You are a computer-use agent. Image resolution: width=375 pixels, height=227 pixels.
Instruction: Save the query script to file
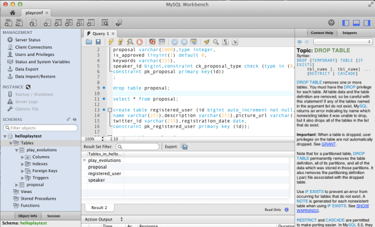point(98,42)
